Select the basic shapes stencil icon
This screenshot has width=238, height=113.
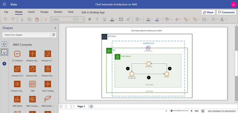click(x=4, y=44)
